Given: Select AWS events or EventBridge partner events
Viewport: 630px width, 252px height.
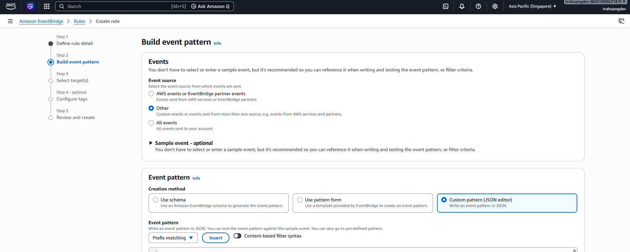Looking at the screenshot, I should click(x=151, y=94).
